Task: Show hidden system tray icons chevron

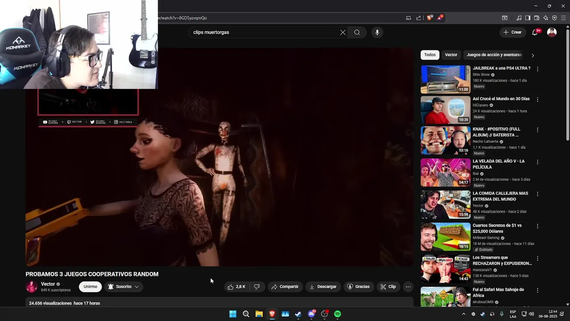Action: point(463,314)
